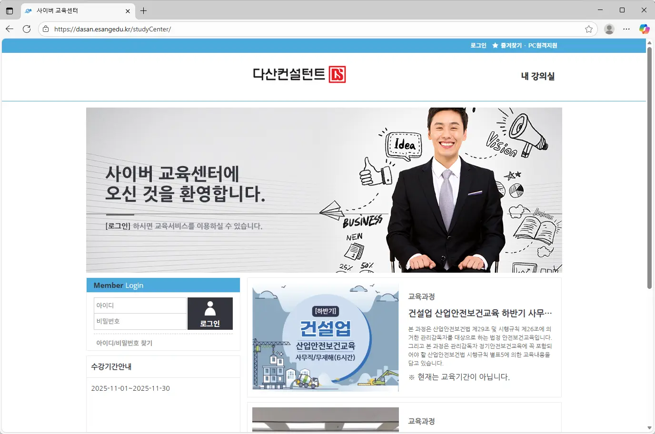This screenshot has height=434, width=655.
Task: Click the bookmark star in the address bar
Action: (x=589, y=29)
